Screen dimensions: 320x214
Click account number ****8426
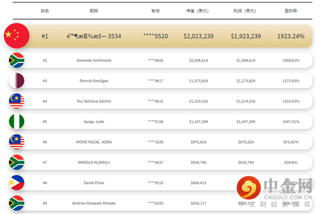pos(156,60)
